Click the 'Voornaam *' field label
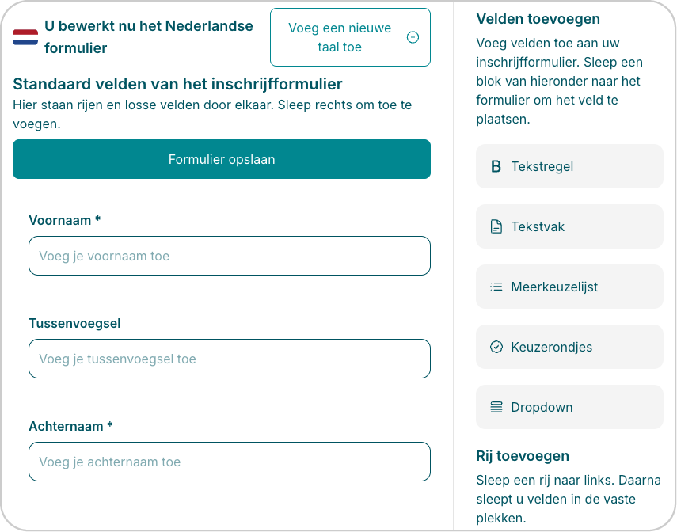This screenshot has width=677, height=532. click(x=65, y=220)
